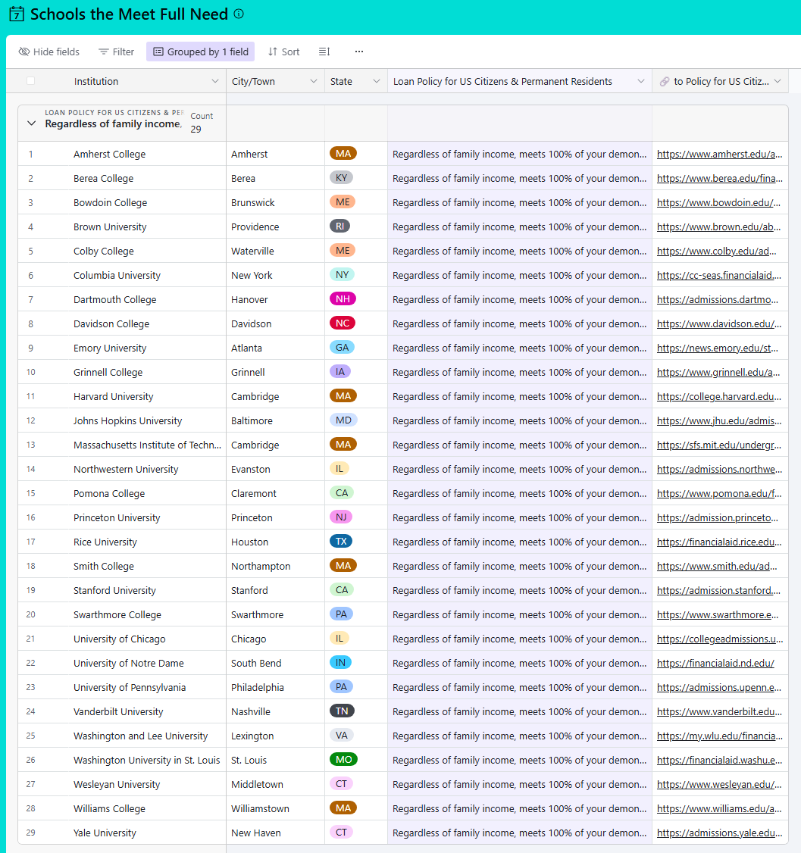
Task: Click the MA state tag for Amherst College
Action: [x=343, y=154]
